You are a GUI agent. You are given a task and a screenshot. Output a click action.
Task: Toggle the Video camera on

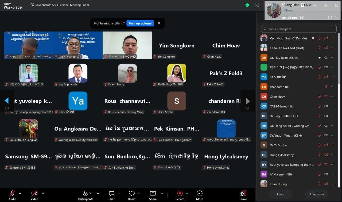(x=34, y=195)
